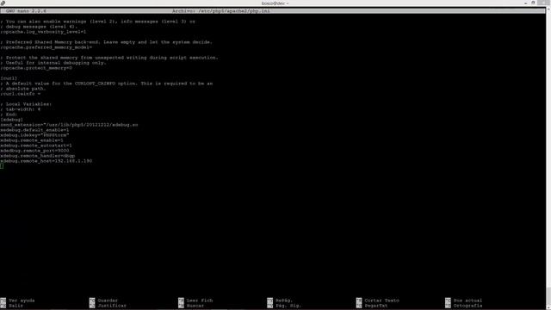Click the "Pág. Sig." shortcut label
Viewport: 551px width, 310px height.
pos(288,306)
